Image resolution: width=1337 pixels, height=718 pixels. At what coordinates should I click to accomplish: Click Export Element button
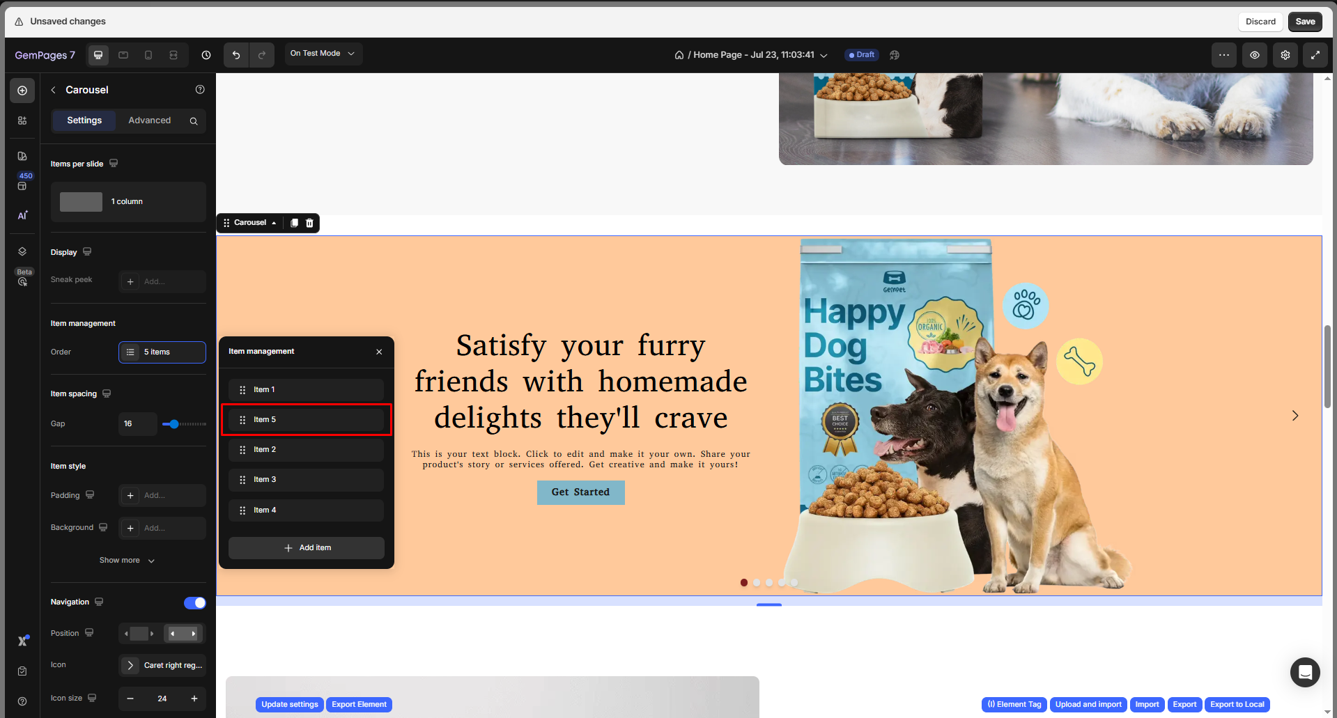point(359,705)
